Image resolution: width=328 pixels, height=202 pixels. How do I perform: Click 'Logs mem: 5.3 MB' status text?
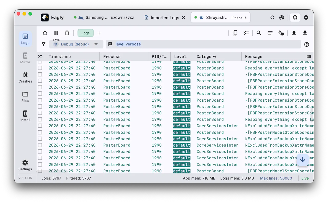[237, 178]
